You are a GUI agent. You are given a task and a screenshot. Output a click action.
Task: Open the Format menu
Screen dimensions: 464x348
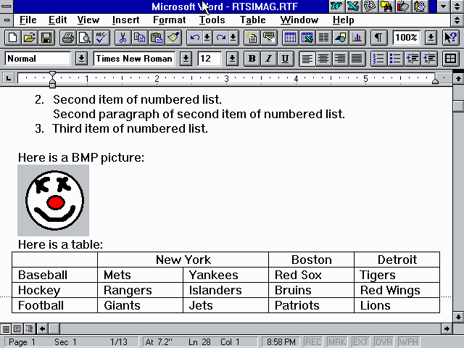(169, 20)
